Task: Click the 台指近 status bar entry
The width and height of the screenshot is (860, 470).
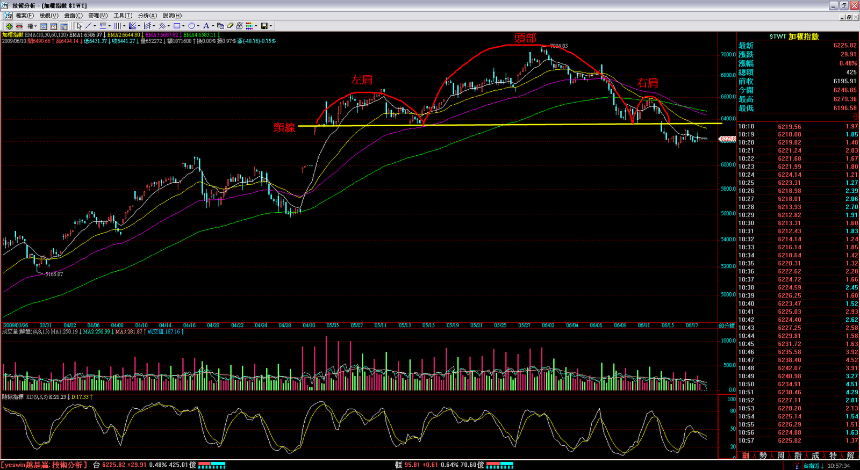Action: point(814,466)
